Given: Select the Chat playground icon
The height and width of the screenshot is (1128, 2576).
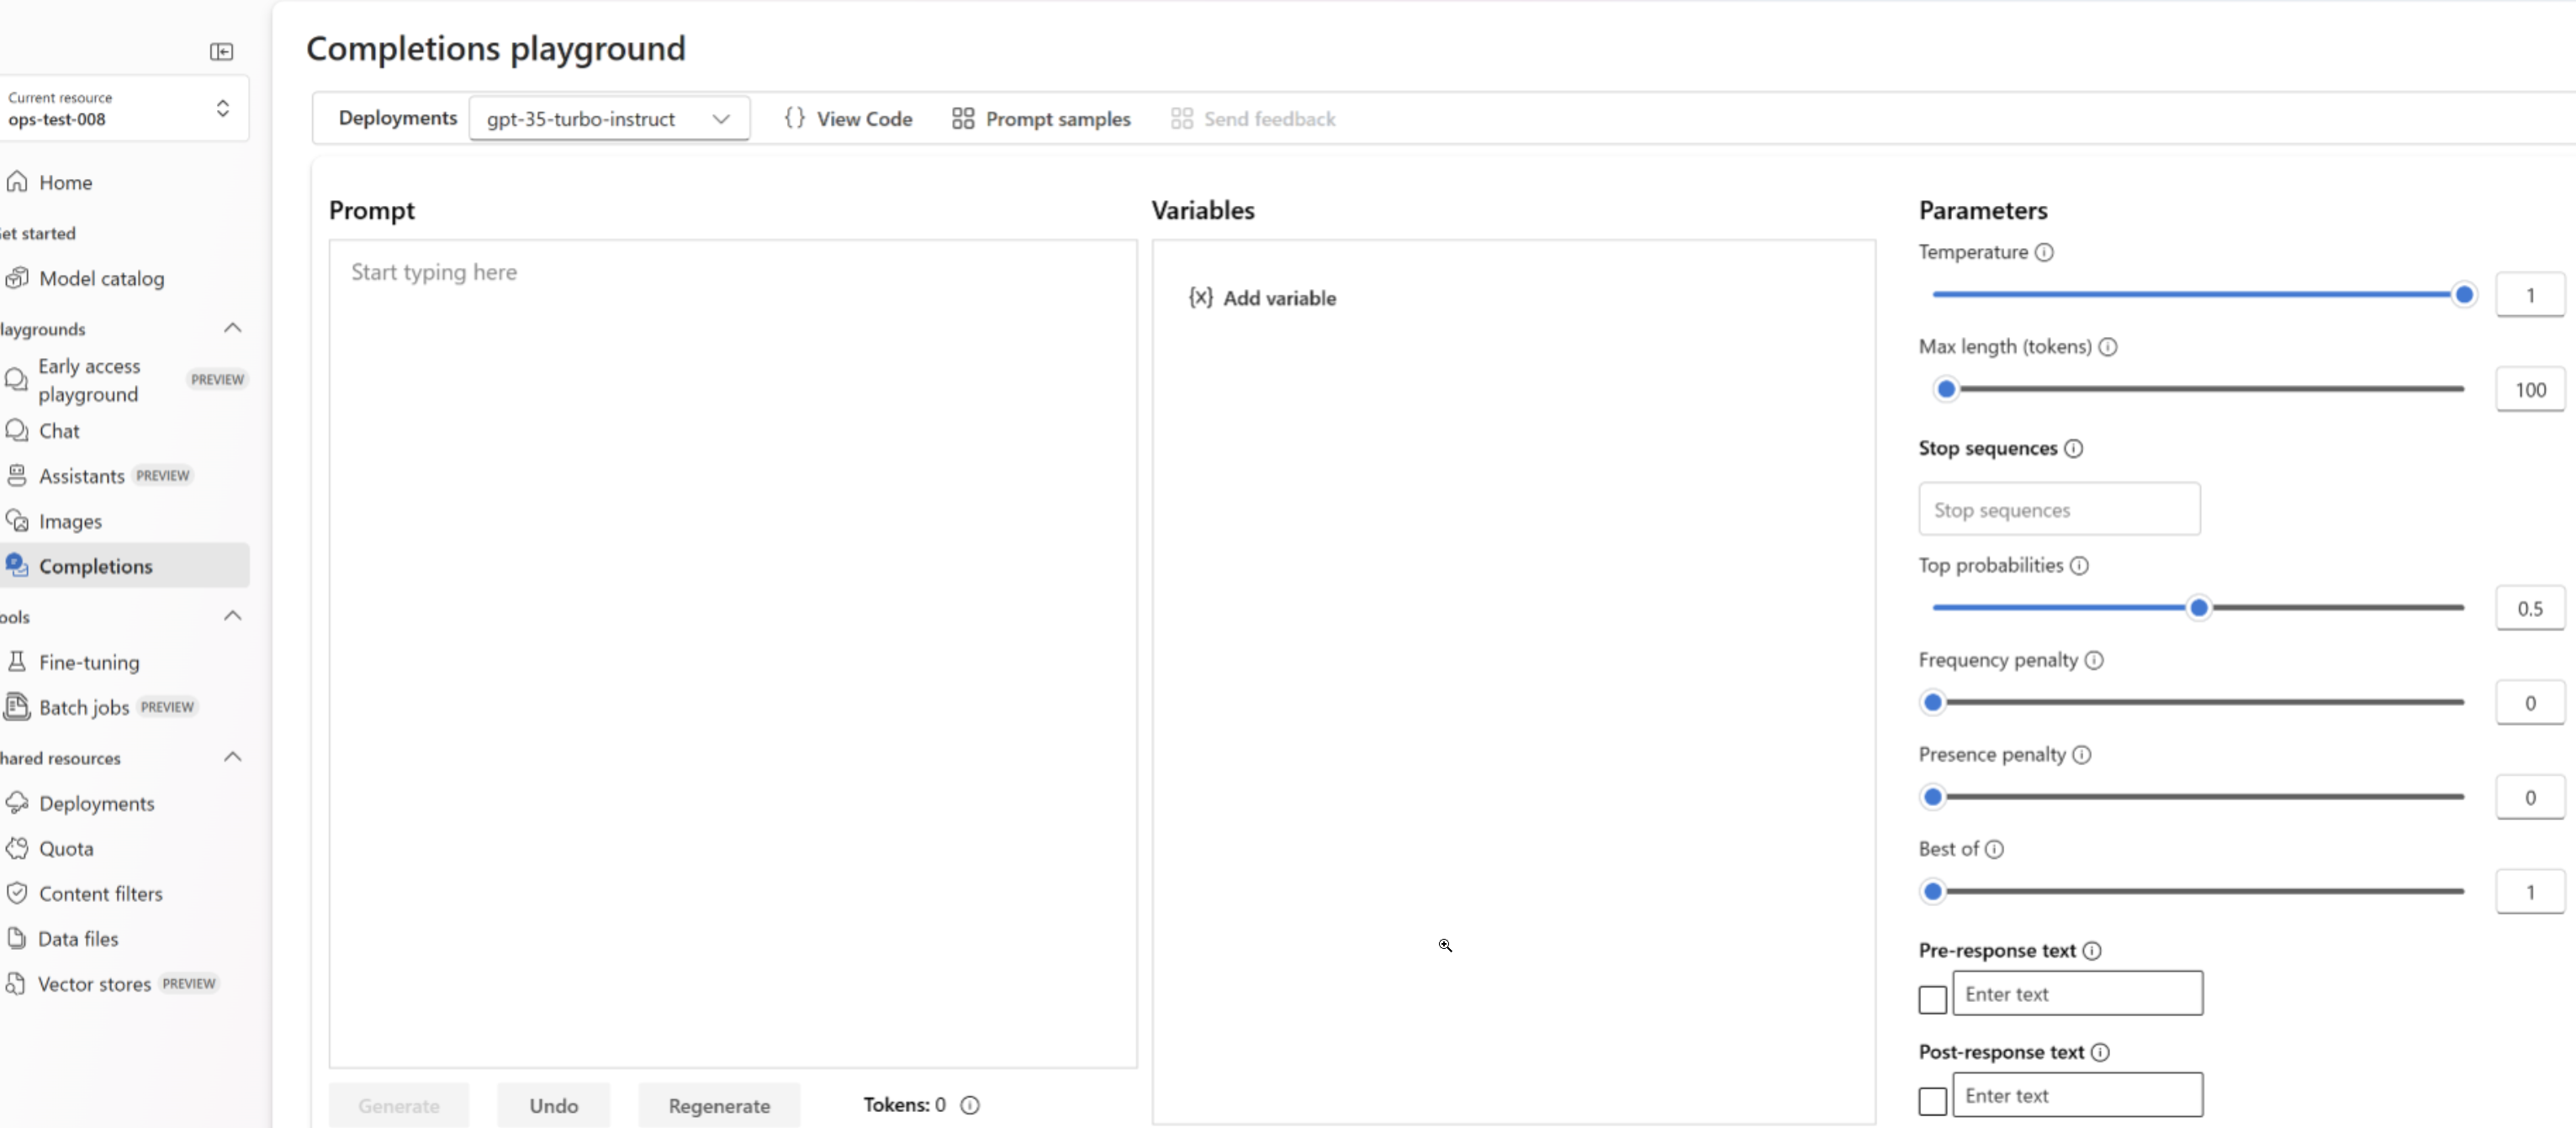Looking at the screenshot, I should tap(17, 430).
